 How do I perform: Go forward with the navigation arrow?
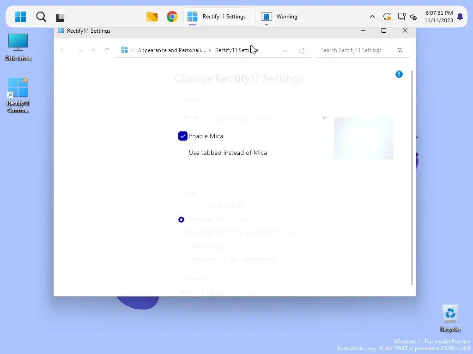coord(80,50)
